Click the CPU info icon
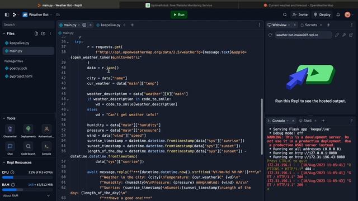This screenshot has width=358, height=201. pyautogui.click(x=12, y=173)
